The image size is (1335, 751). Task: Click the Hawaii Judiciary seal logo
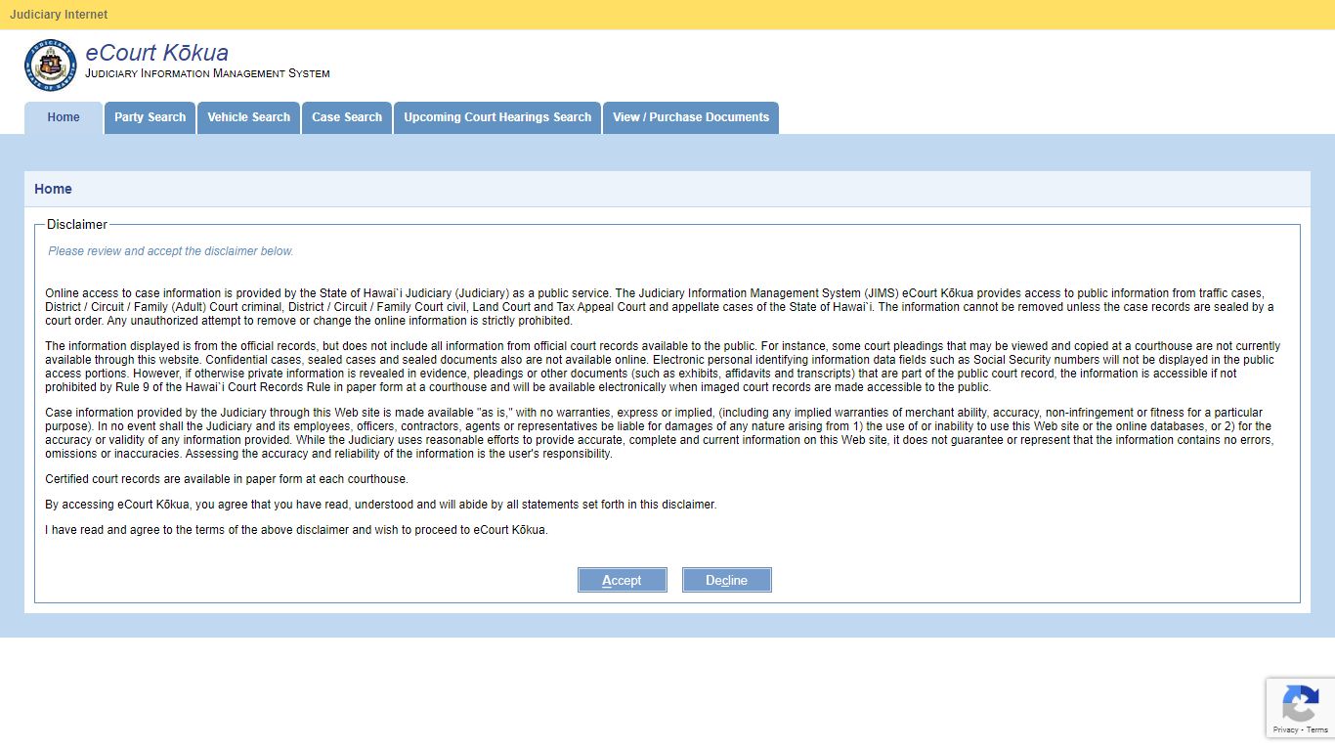(x=51, y=66)
